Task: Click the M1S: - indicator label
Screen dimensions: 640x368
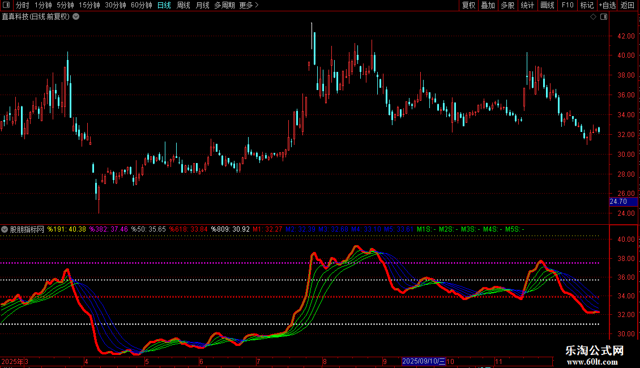Action: click(x=426, y=229)
